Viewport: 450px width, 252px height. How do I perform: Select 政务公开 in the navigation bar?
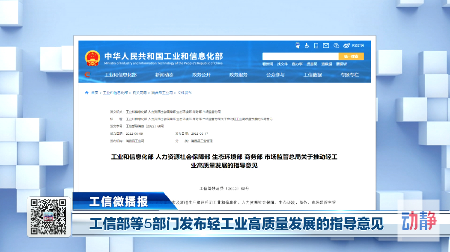point(201,75)
